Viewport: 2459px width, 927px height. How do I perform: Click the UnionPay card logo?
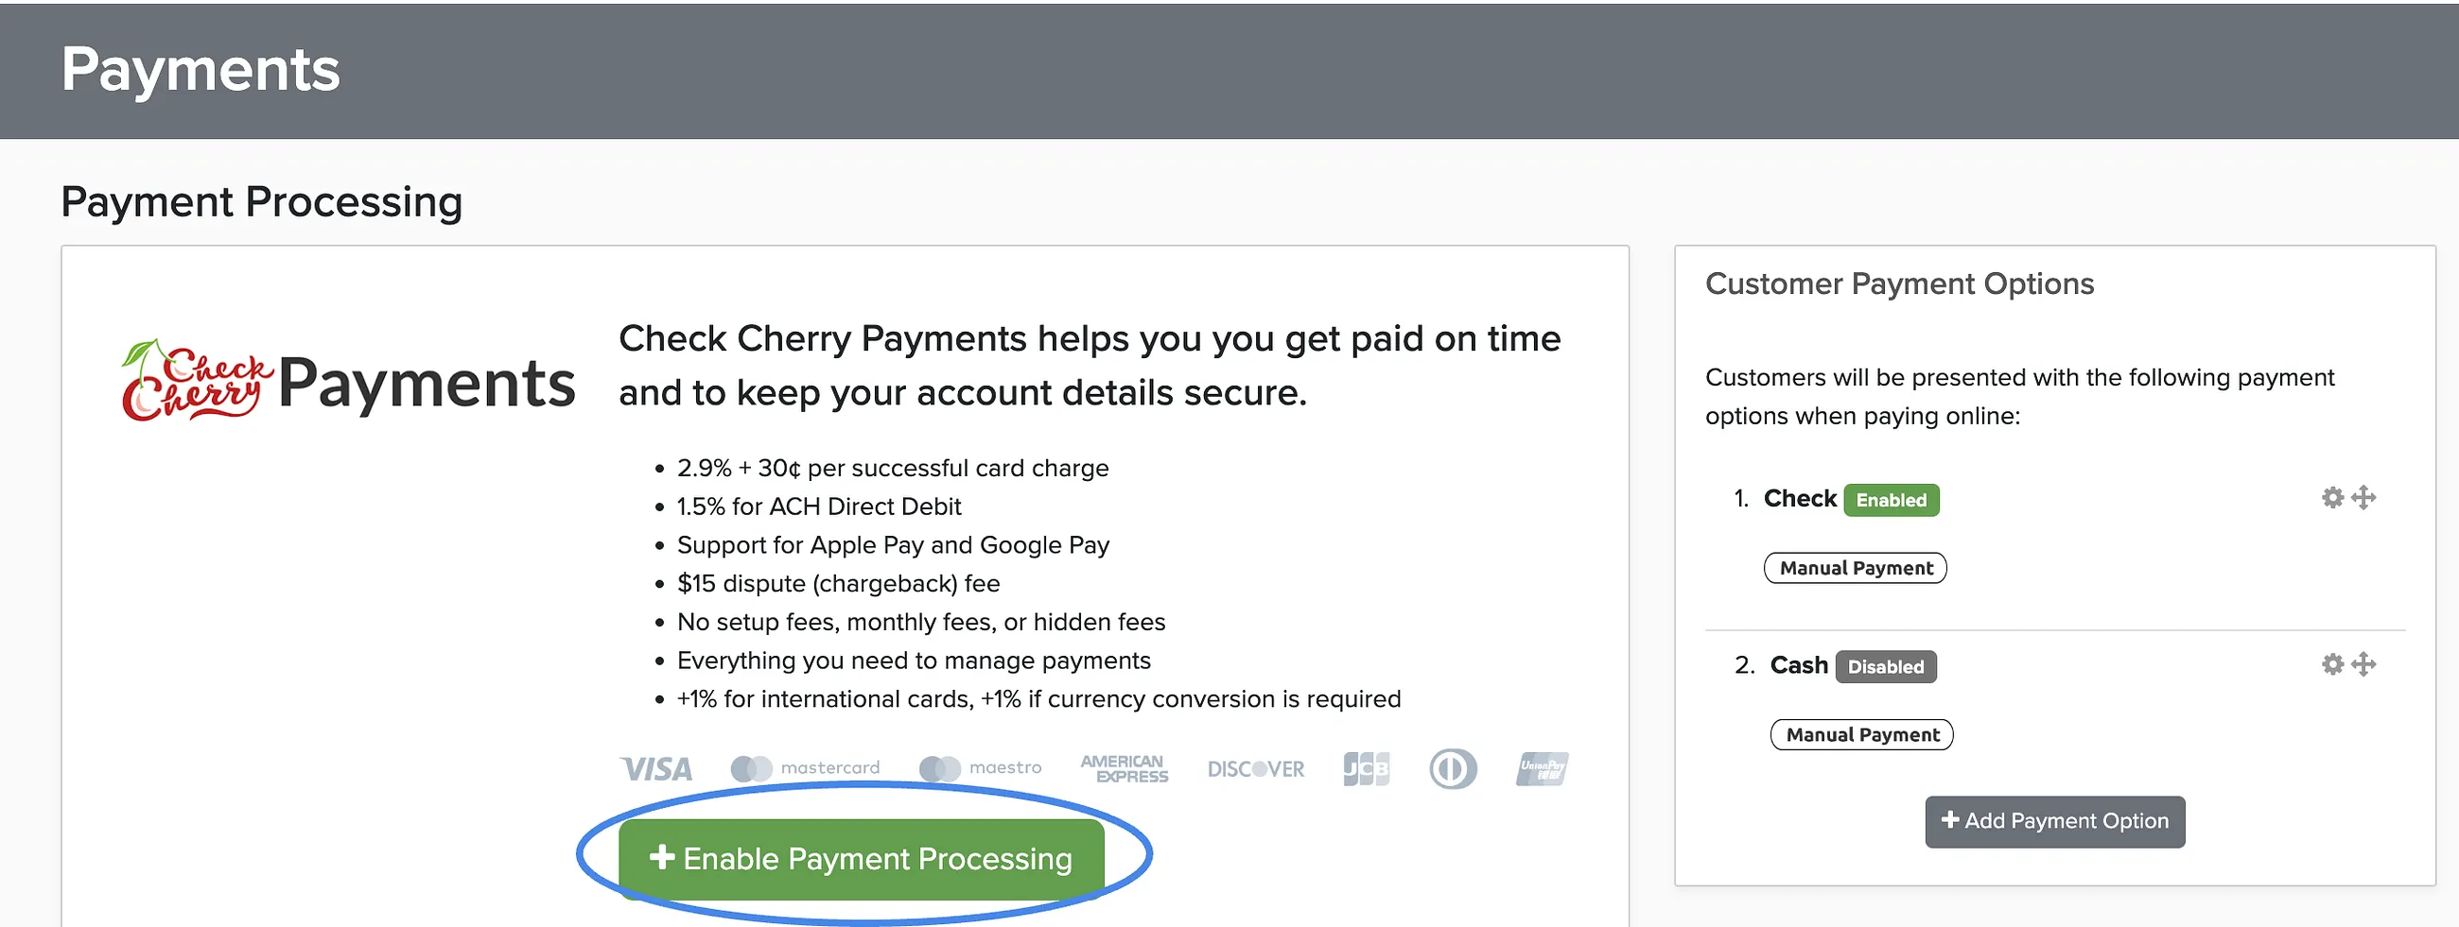click(1542, 768)
